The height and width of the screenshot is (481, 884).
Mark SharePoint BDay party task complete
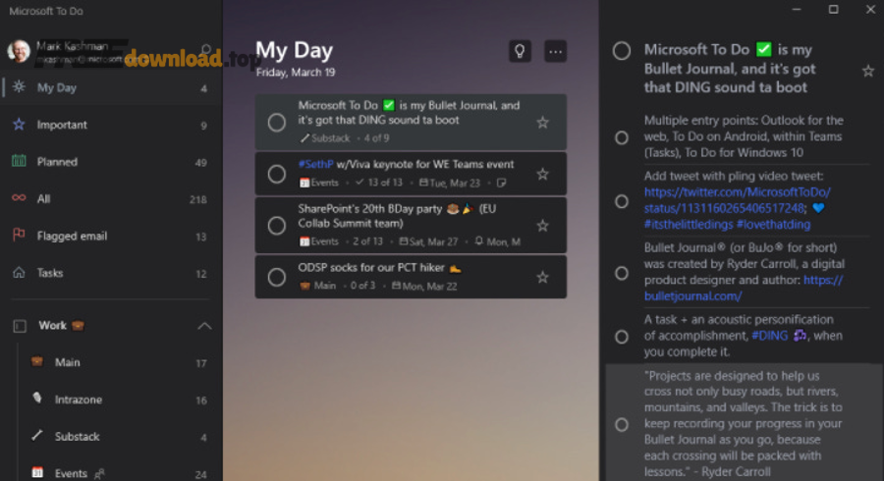(277, 226)
